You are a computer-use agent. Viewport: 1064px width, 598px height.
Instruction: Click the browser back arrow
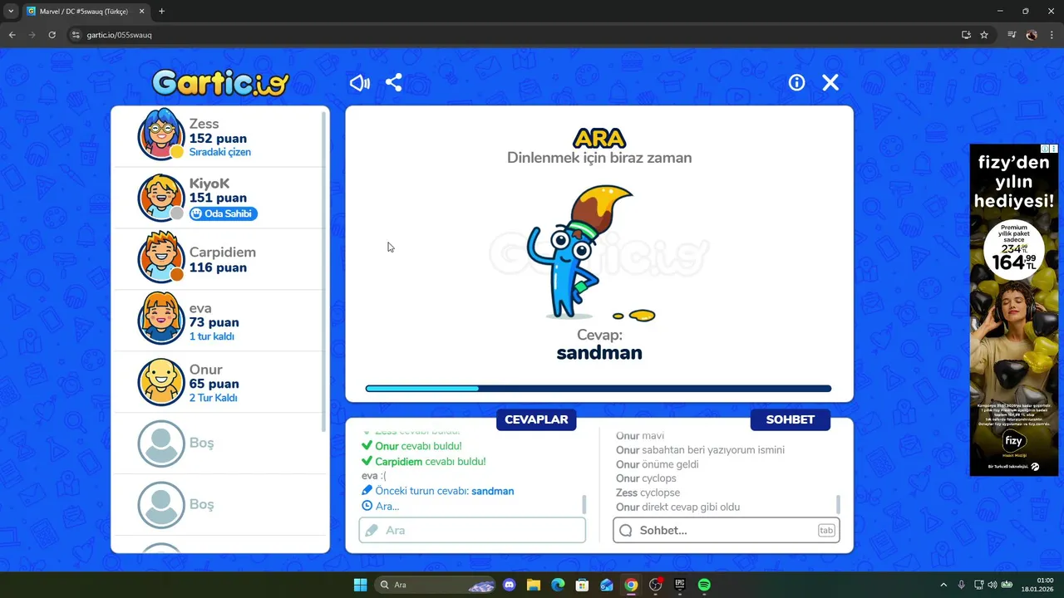[12, 35]
